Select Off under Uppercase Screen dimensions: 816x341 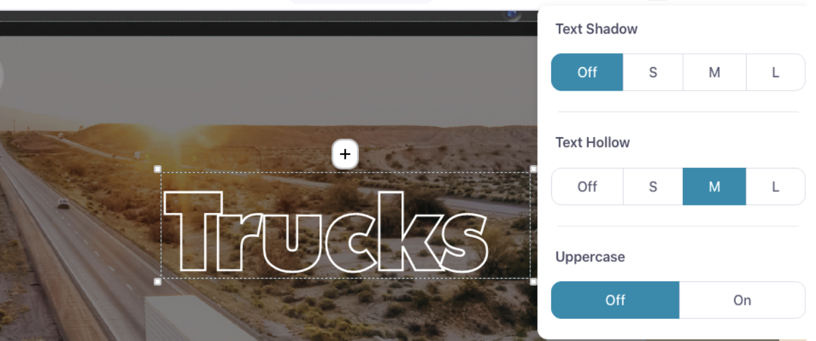[615, 300]
